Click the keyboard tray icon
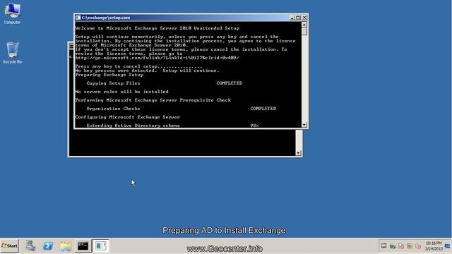This screenshot has width=452, height=254. point(383,246)
